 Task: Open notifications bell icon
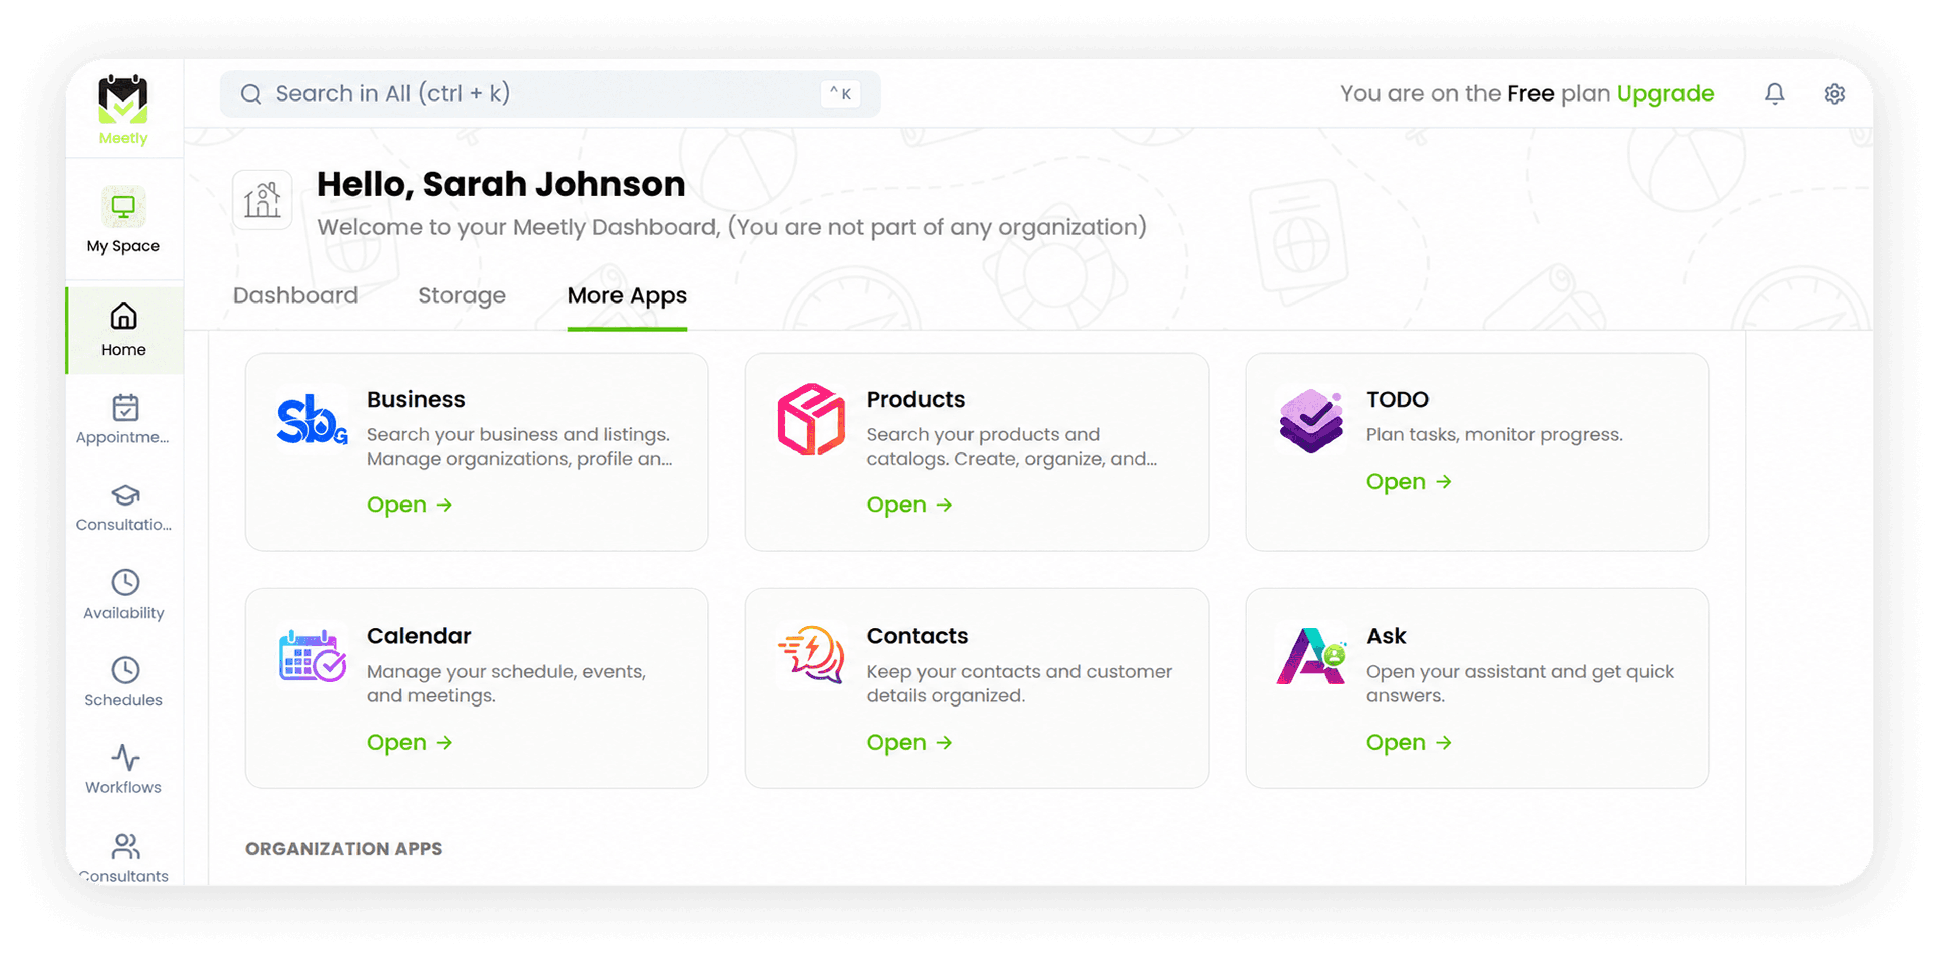(1774, 93)
